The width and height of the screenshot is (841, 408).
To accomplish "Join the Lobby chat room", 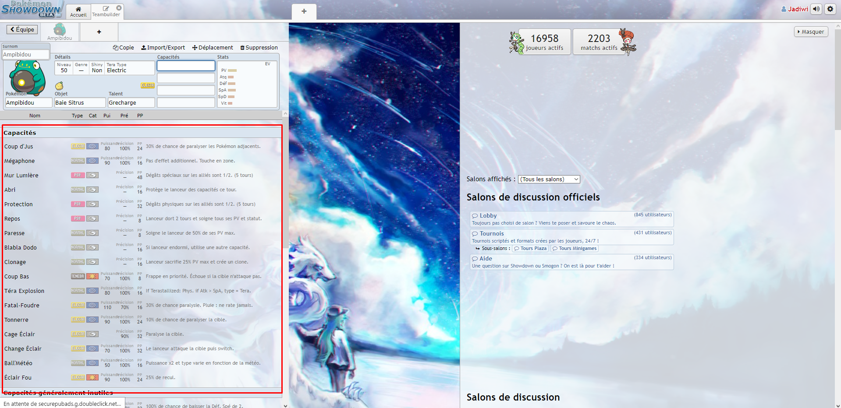I will coord(571,219).
